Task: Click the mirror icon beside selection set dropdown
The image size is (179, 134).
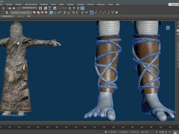Action: point(40,8)
